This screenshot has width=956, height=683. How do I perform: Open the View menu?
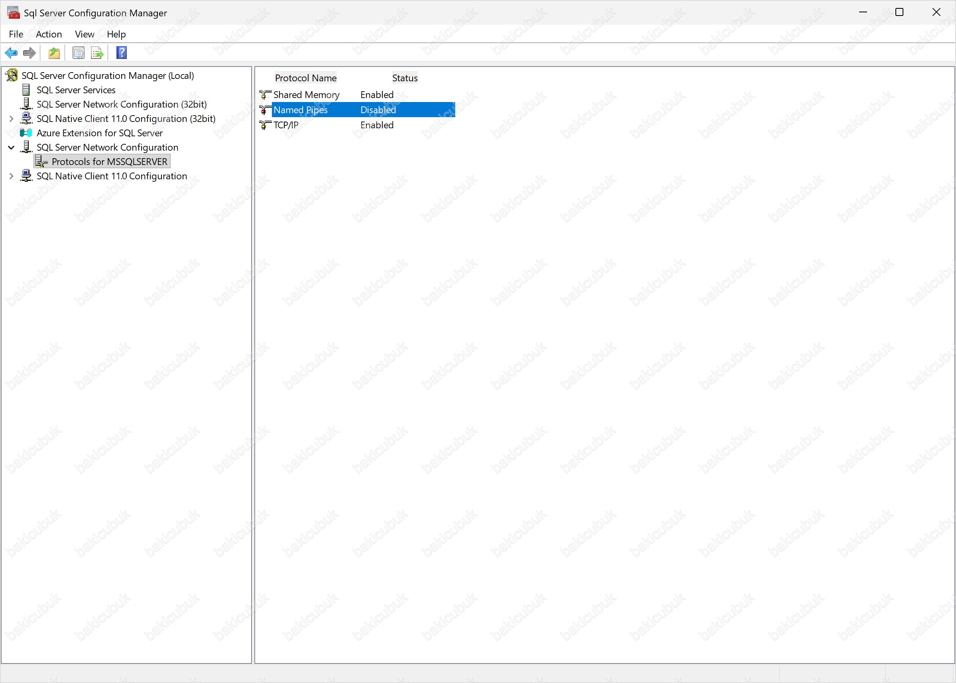tap(84, 34)
